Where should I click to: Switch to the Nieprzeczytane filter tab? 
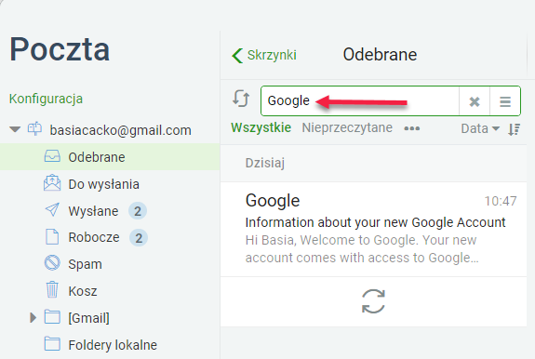pyautogui.click(x=347, y=127)
